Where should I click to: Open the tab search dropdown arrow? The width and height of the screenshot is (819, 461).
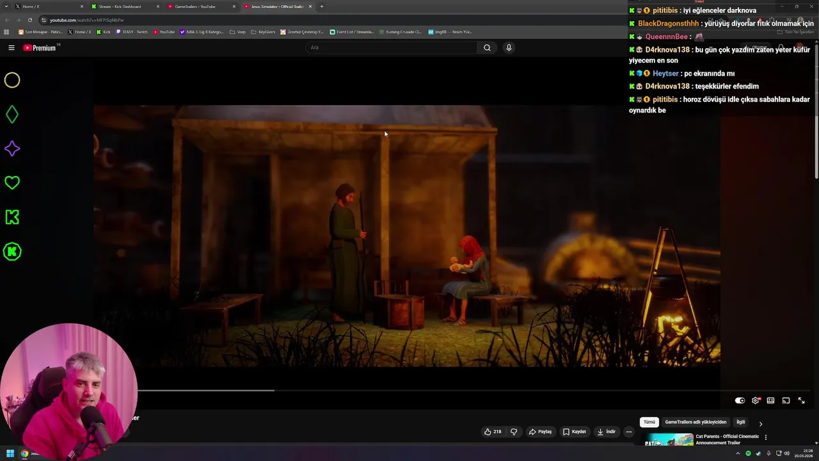6,6
